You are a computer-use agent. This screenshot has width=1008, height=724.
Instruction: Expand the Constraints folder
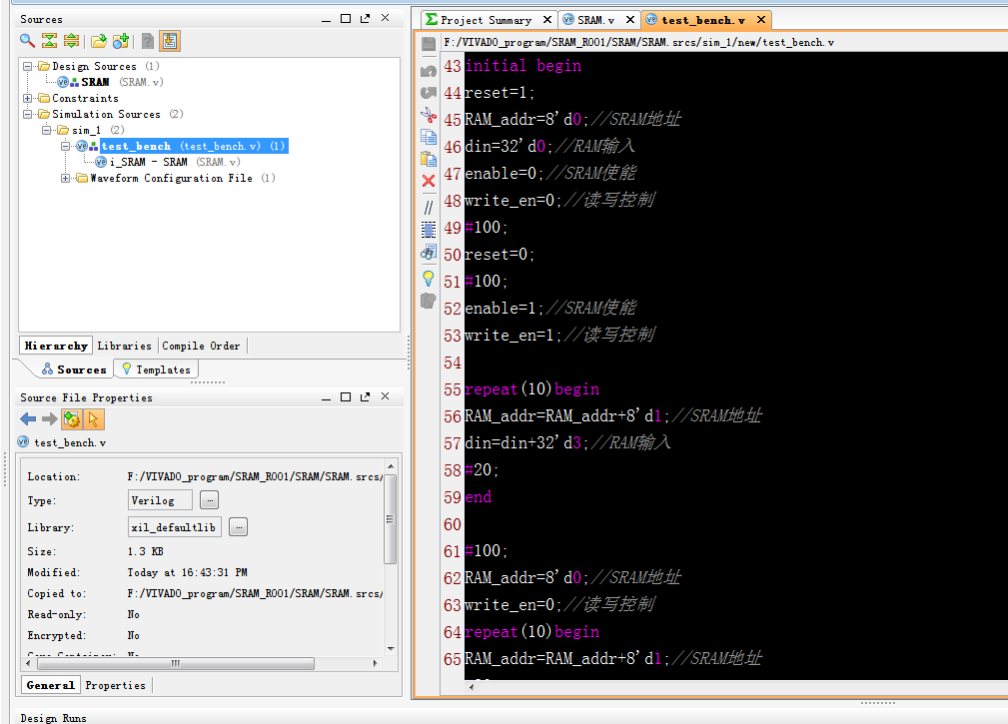click(x=26, y=98)
